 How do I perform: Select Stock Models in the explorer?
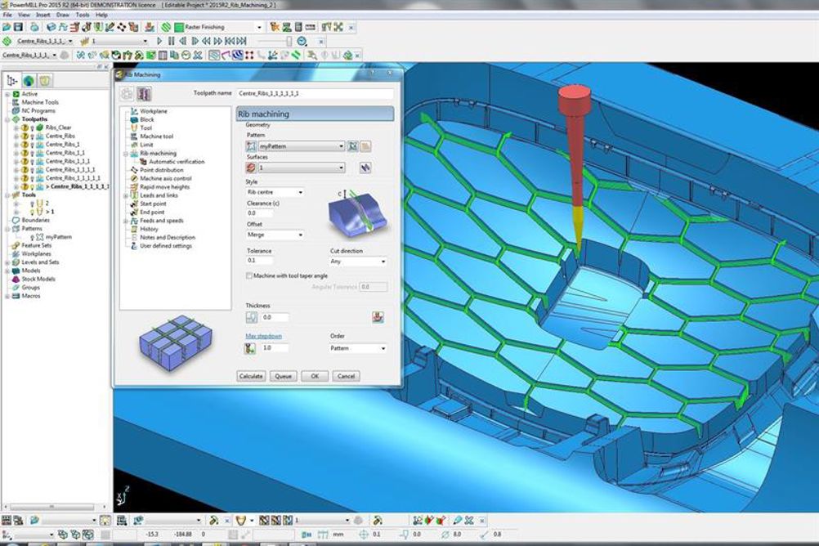coord(38,279)
